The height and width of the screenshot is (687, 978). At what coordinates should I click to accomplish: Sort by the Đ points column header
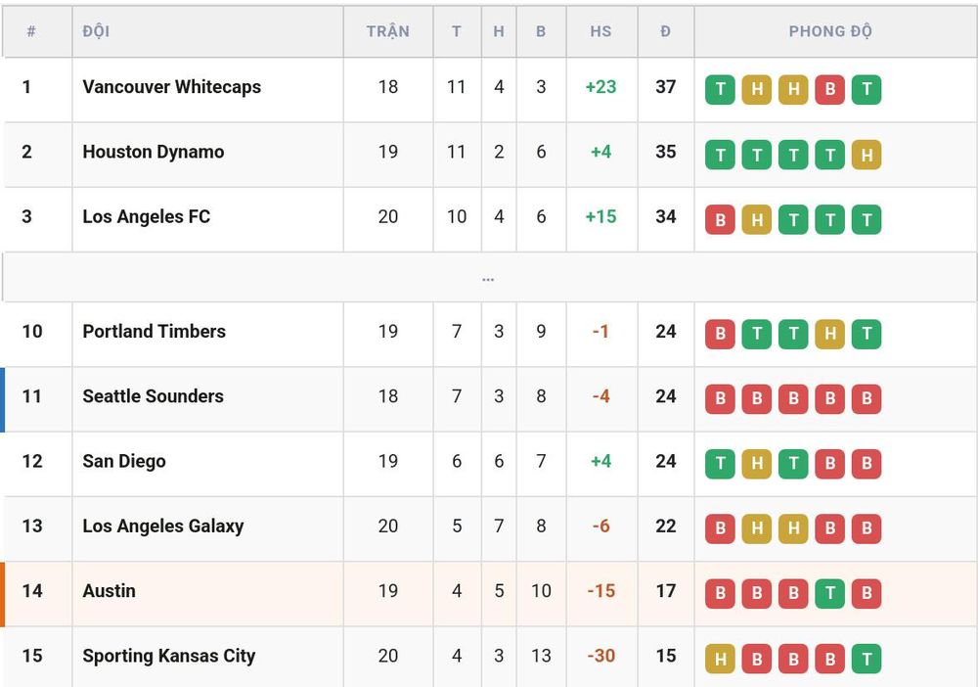665,31
